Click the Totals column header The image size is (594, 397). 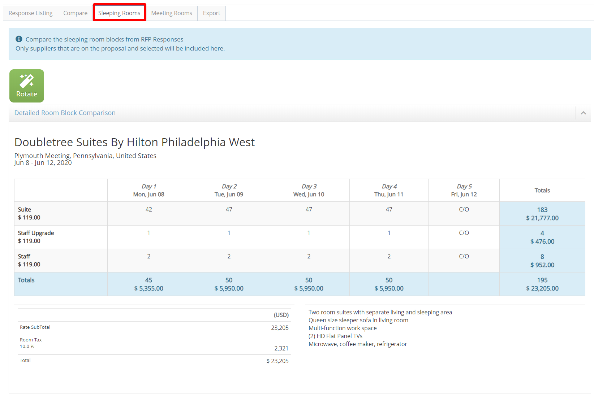pos(542,190)
